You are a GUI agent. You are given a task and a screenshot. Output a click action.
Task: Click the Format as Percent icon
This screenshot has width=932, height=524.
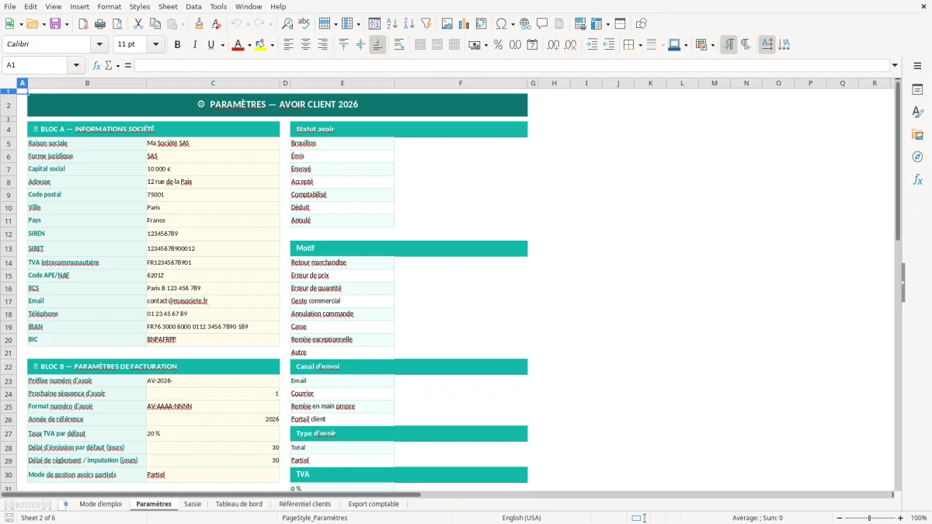click(499, 45)
